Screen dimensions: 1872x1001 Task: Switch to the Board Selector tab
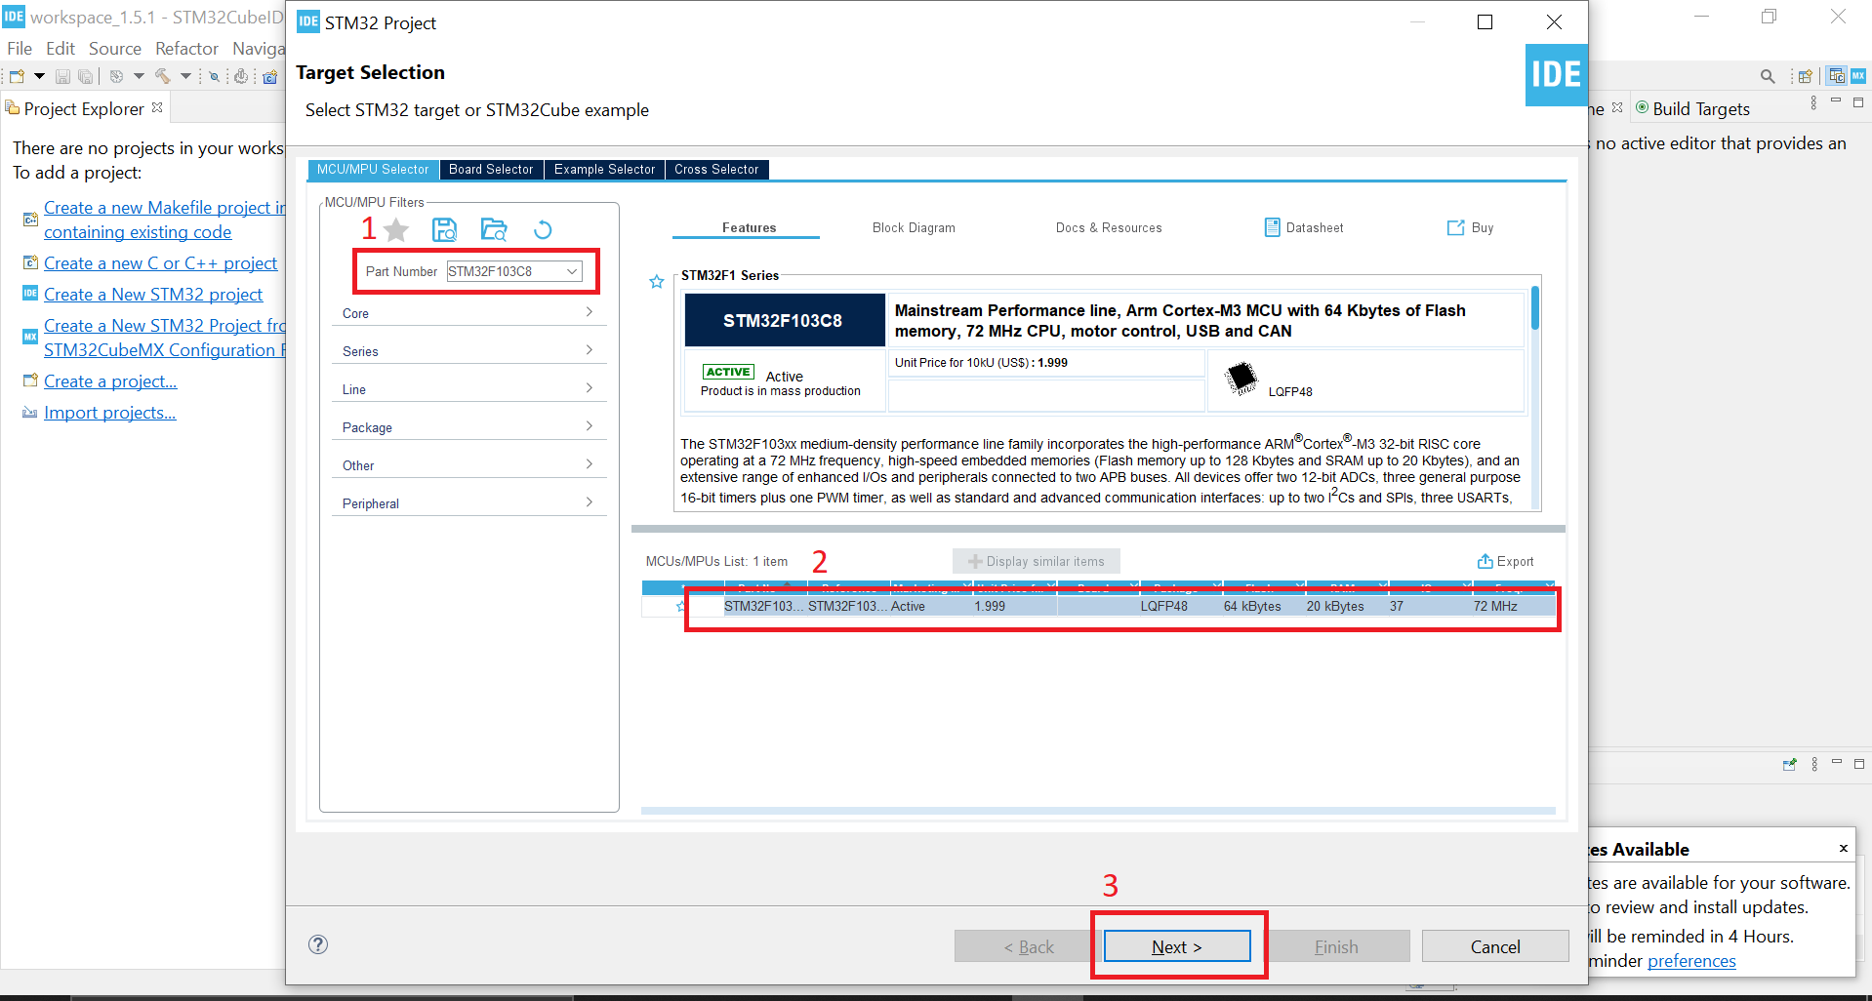click(491, 170)
